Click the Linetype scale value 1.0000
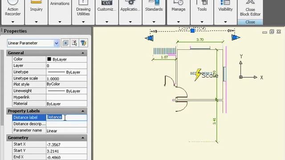Screen dimensions: 285x160 click(x=66, y=78)
